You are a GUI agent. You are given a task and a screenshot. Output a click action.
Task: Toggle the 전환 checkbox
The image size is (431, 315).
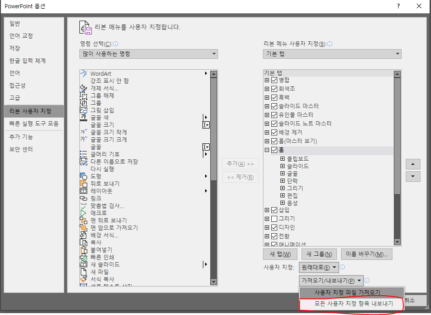coord(274,236)
